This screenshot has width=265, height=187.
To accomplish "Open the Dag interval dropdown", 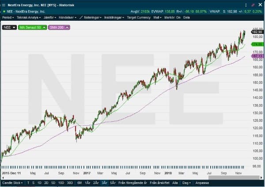I will click(186, 183).
